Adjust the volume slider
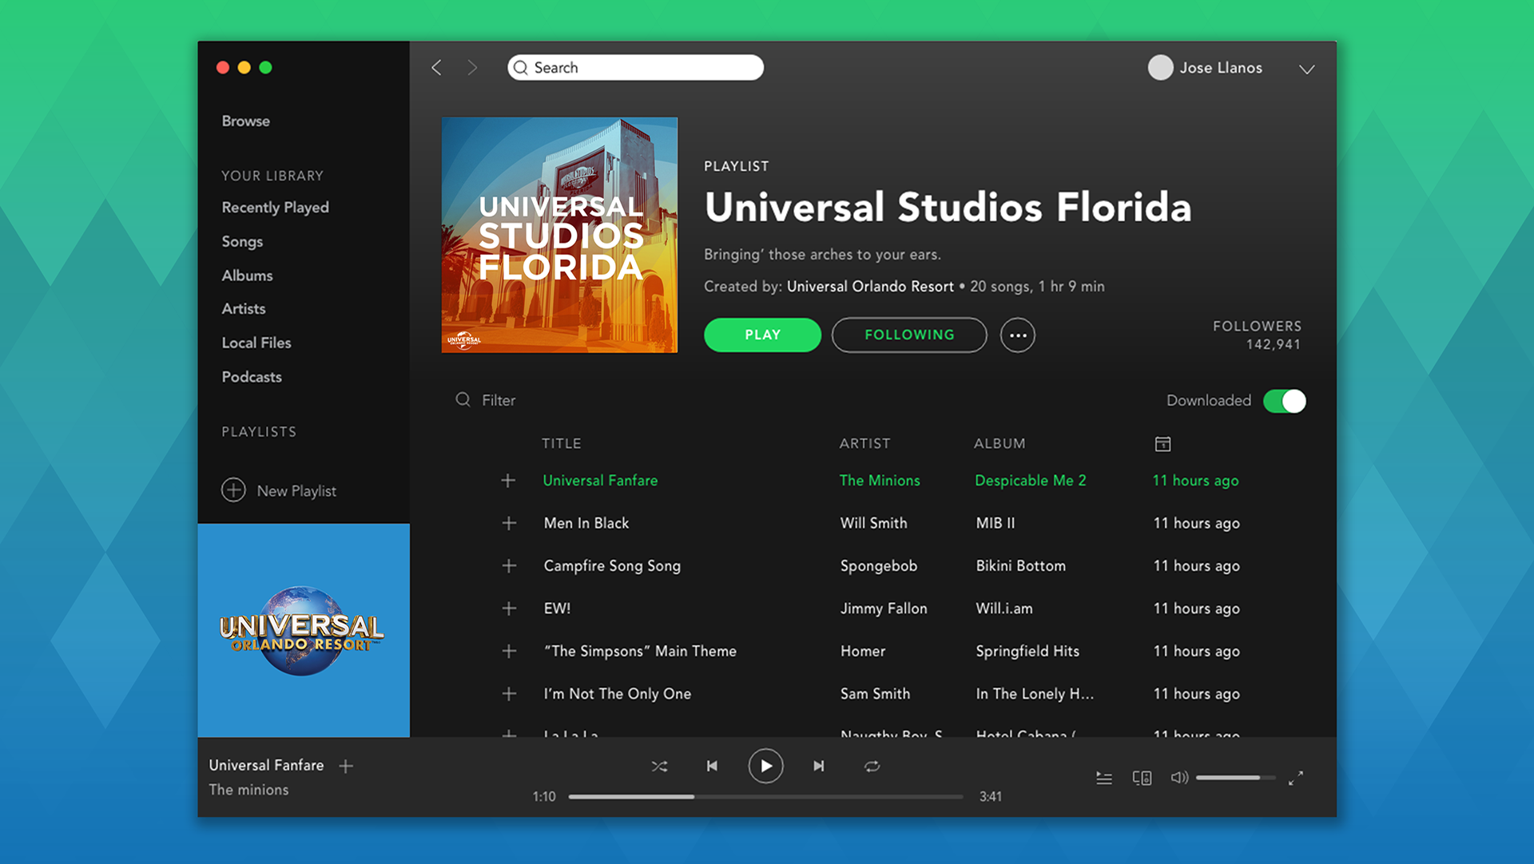Image resolution: width=1534 pixels, height=864 pixels. coord(1235,778)
